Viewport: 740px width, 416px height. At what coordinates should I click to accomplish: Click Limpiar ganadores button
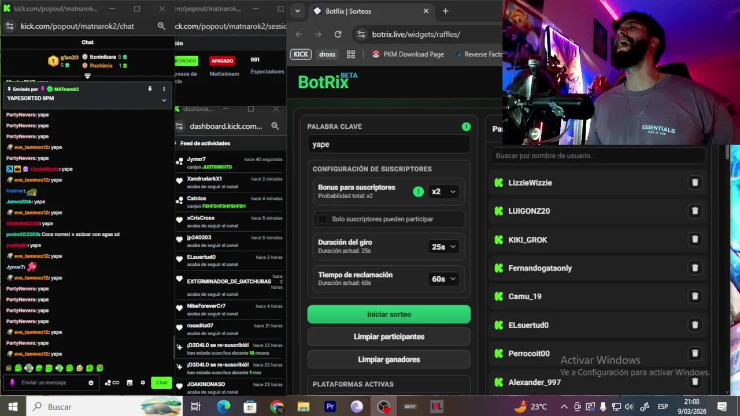coord(389,359)
